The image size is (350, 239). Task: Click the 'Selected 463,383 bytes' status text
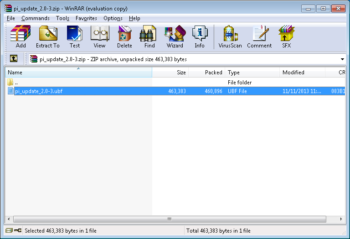tap(61, 230)
